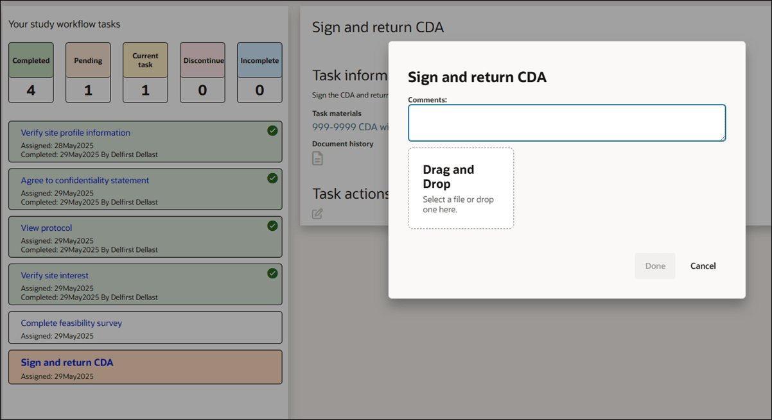Click the sign document icon under Task actions
772x420 pixels.
click(317, 214)
